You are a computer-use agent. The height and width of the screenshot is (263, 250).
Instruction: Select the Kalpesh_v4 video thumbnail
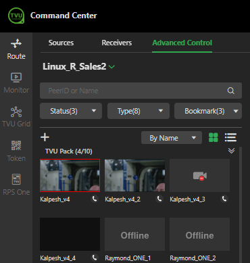click(70, 175)
